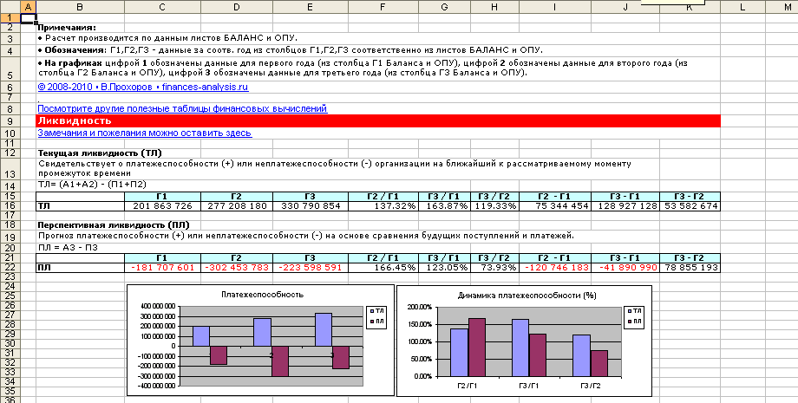Viewport: 798px width, 403px height.
Task: Select the cell showing 163.87%
Action: click(445, 205)
